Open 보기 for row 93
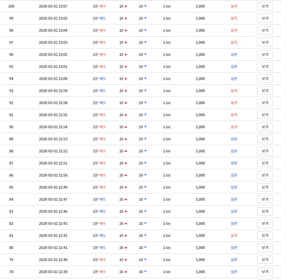287x280 pixels. (x=265, y=91)
